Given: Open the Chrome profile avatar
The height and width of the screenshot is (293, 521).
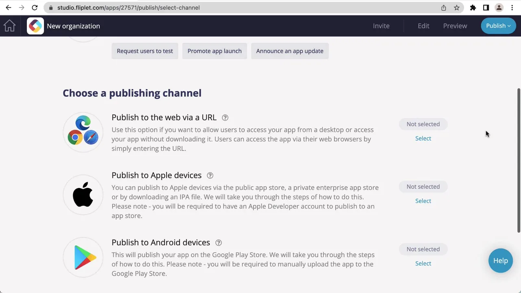Looking at the screenshot, I should click(x=499, y=8).
